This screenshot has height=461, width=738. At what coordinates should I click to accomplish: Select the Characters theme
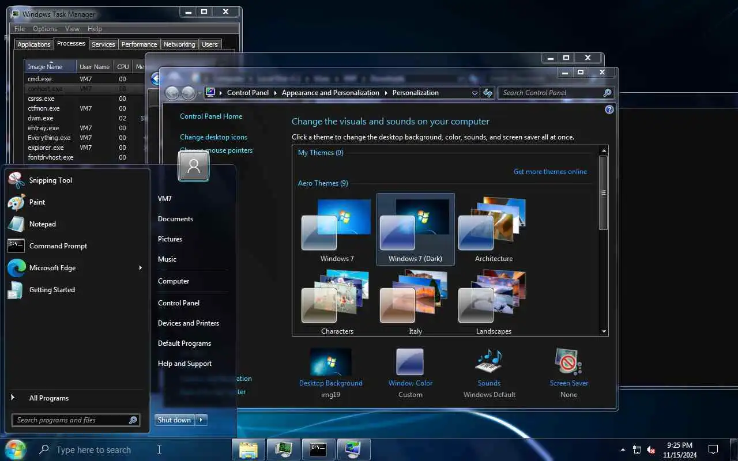coord(337,303)
